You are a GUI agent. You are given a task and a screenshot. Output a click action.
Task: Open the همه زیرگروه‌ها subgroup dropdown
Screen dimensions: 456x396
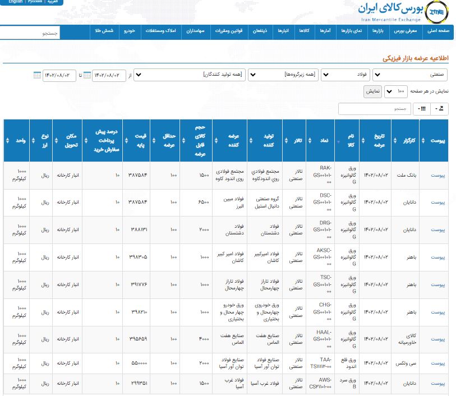click(x=283, y=75)
